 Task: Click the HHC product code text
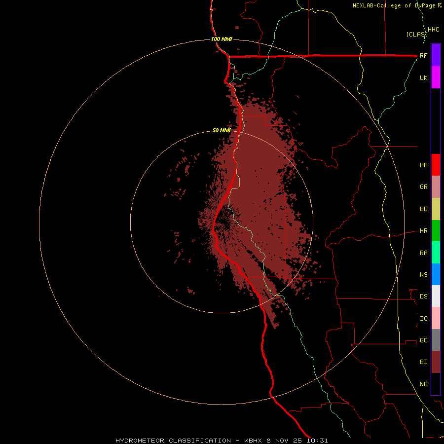coord(433,30)
